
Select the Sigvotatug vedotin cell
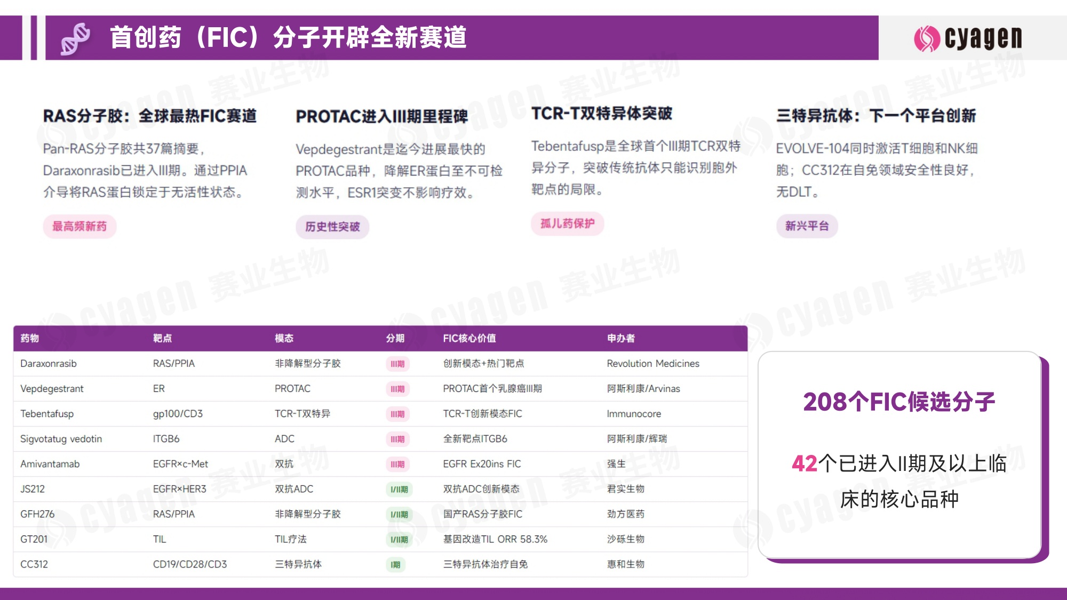(61, 439)
